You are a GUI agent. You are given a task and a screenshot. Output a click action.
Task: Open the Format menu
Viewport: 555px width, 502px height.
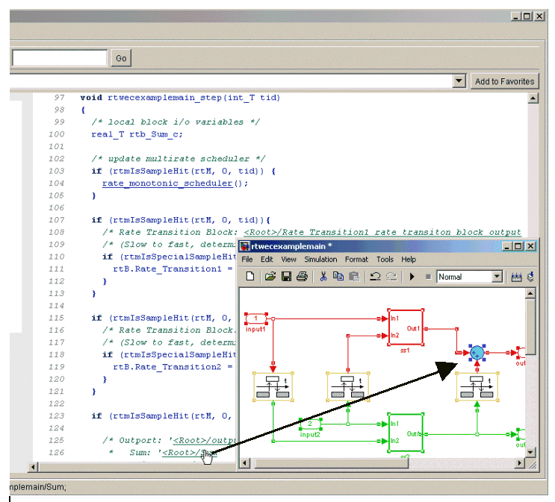356,259
